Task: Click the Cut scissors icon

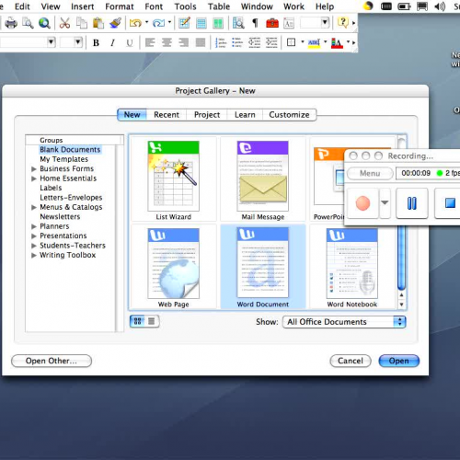Action: (x=64, y=23)
